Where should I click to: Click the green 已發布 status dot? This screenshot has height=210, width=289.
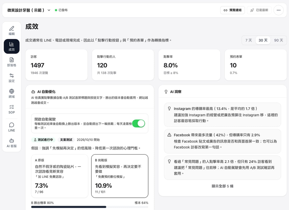[x=56, y=10]
